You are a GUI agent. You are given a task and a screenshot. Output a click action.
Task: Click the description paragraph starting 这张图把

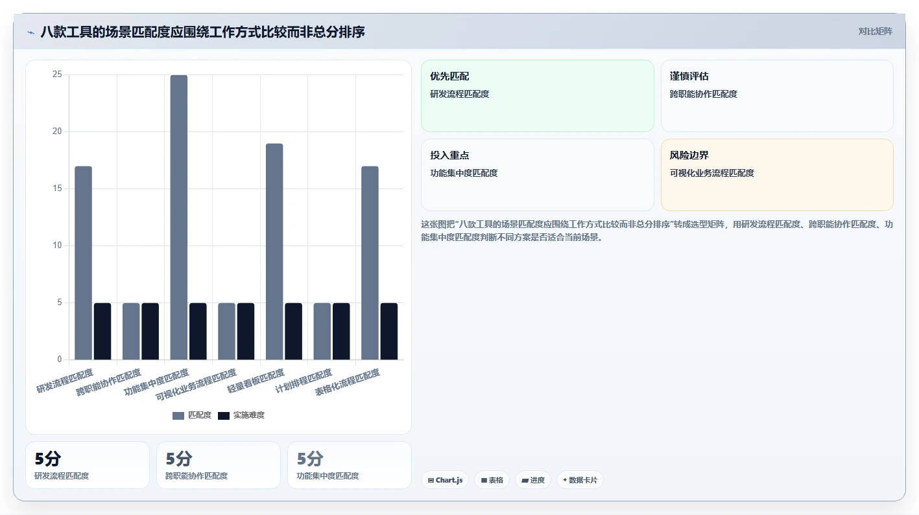[x=657, y=231]
